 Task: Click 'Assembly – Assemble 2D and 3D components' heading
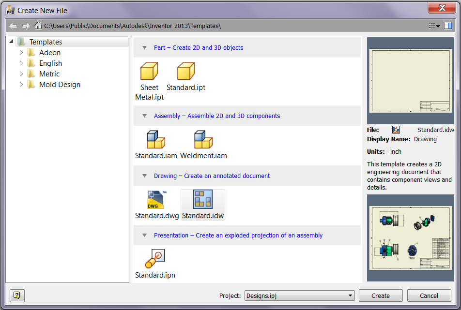coord(217,116)
